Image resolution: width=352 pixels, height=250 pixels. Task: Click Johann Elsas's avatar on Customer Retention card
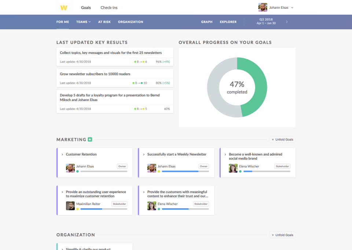coord(70,168)
